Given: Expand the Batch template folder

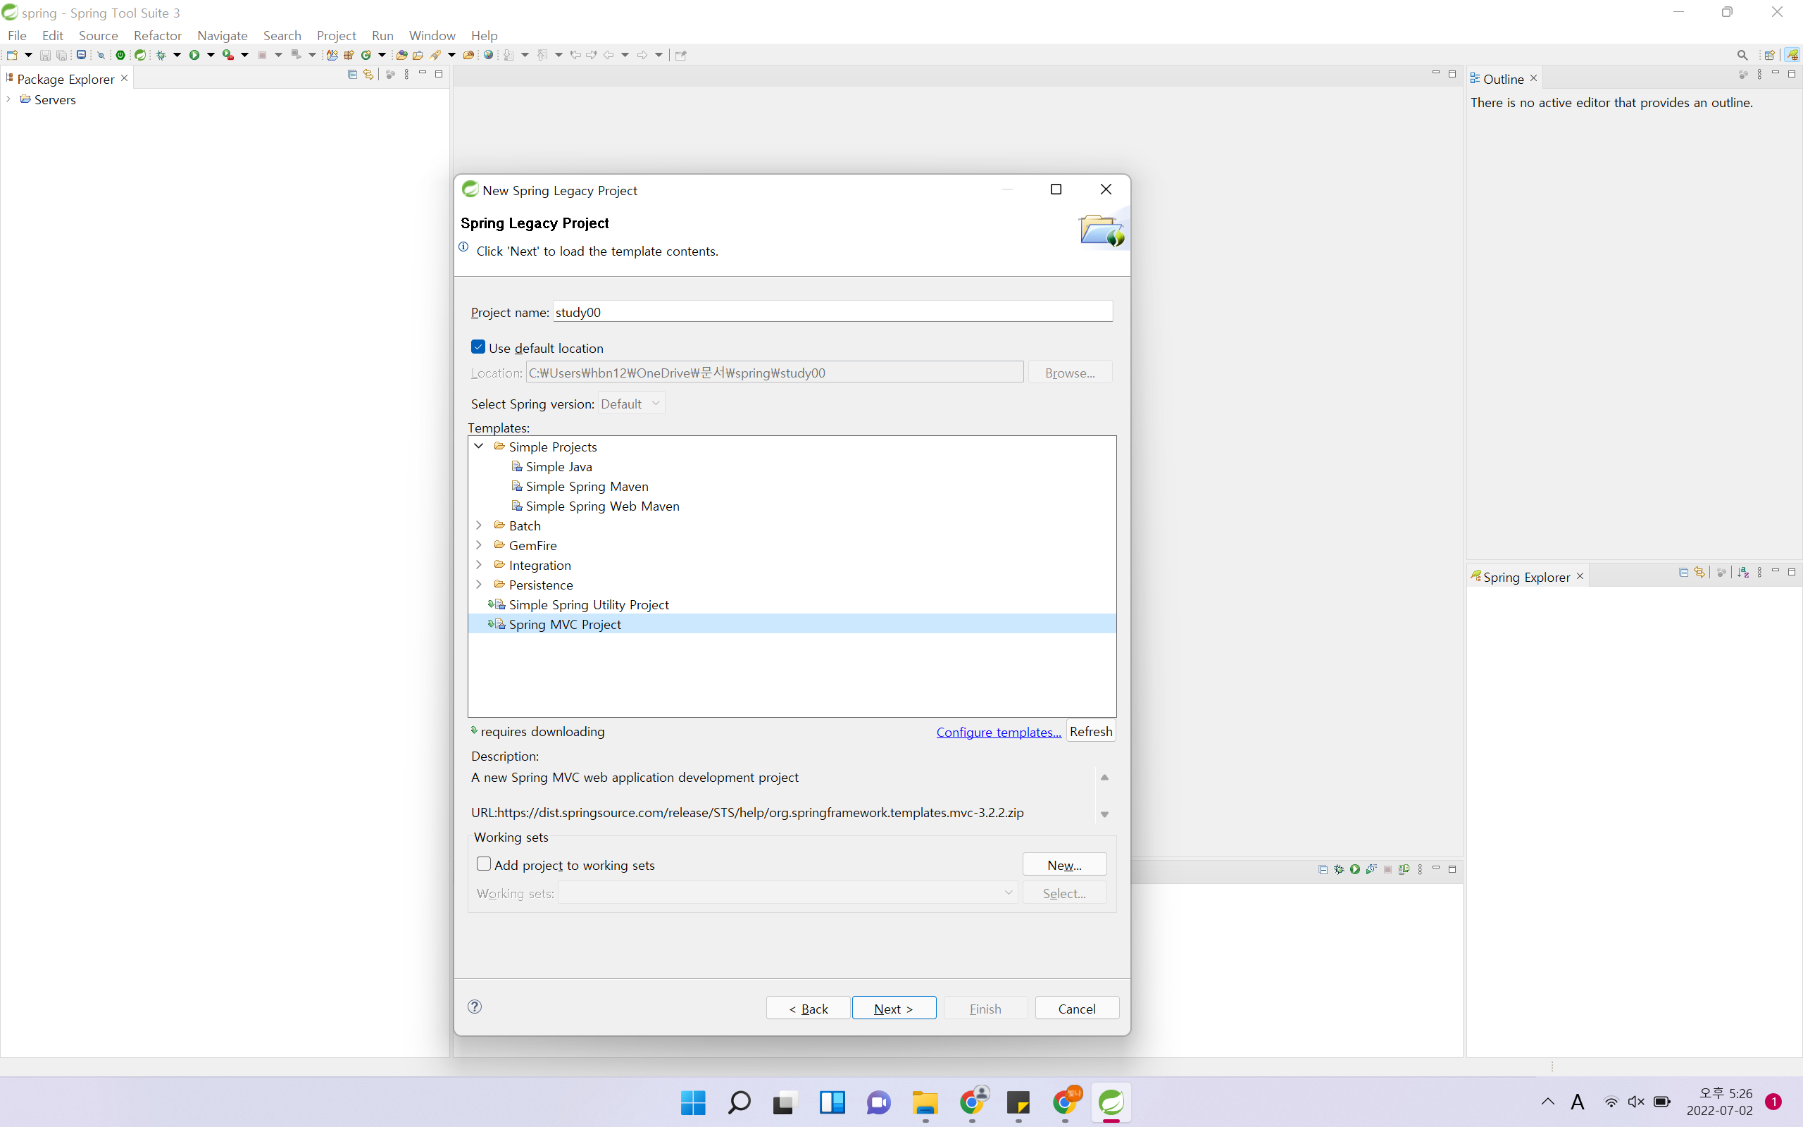Looking at the screenshot, I should pyautogui.click(x=479, y=525).
